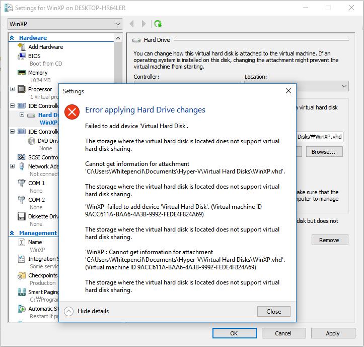
Task: Click the IDE Controller icon above Hard Drive
Action: pos(22,106)
